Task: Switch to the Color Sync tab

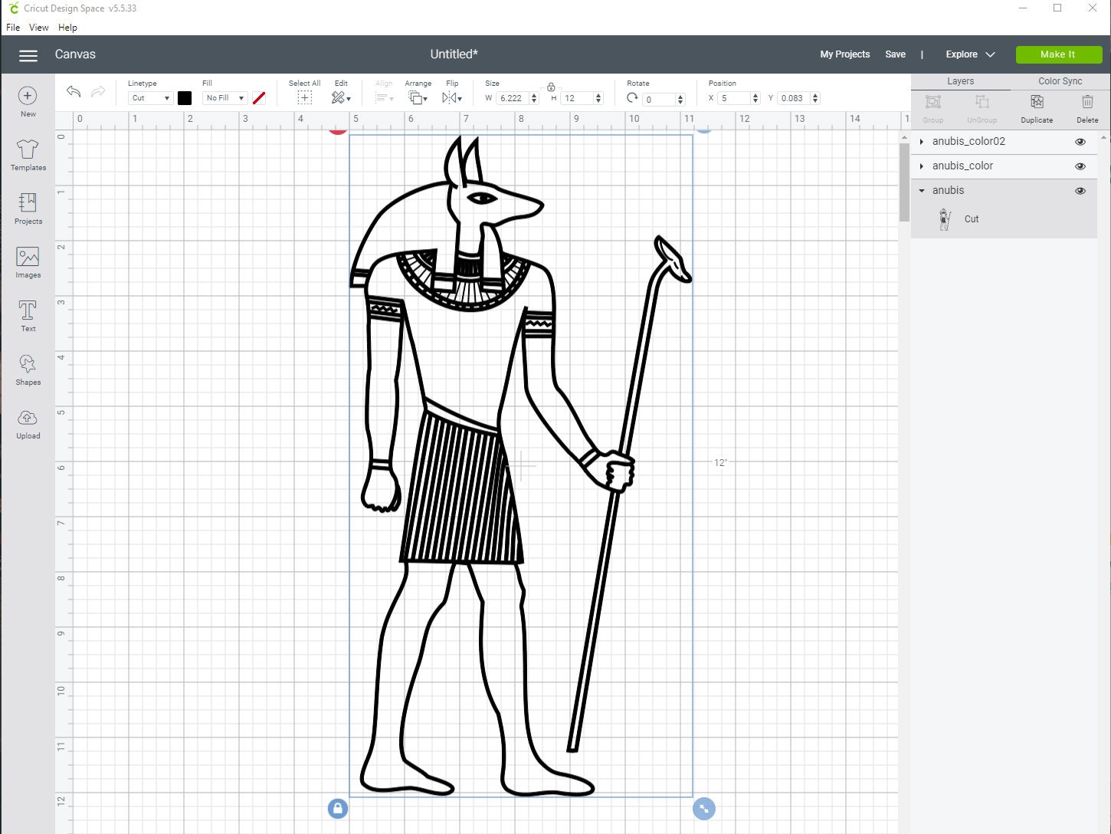Action: [1060, 81]
